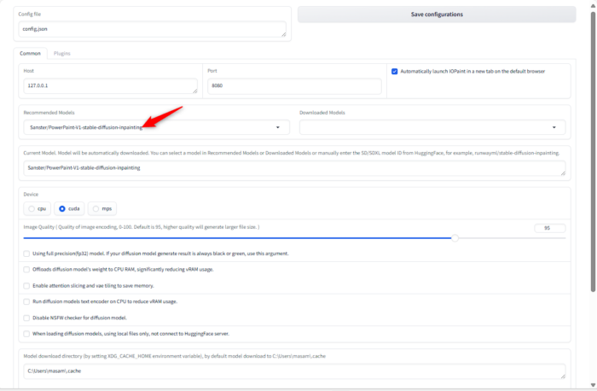
Task: Open the Plugins tab
Action: (x=62, y=53)
